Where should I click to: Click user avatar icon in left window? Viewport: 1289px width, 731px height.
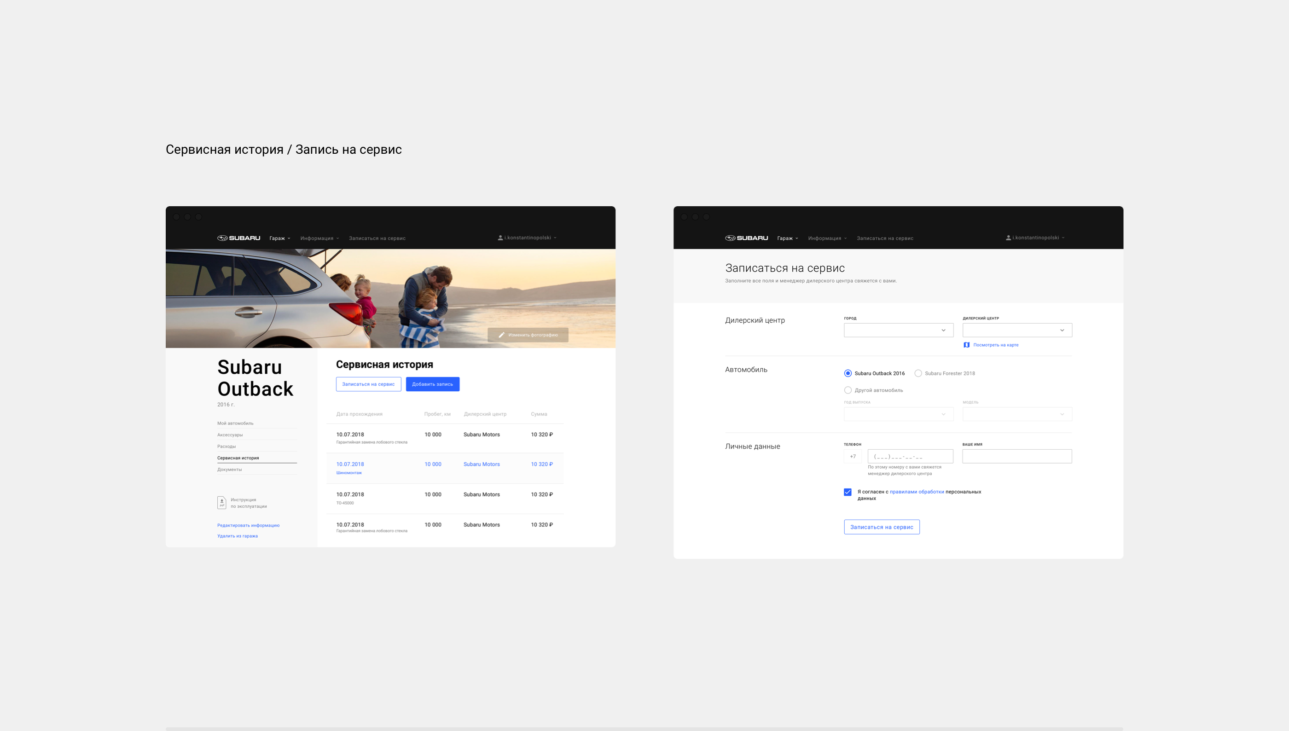click(x=500, y=238)
